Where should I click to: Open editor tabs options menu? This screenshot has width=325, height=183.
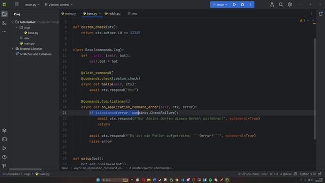(311, 14)
